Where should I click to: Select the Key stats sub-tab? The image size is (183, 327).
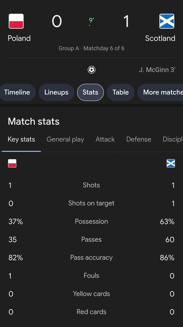pyautogui.click(x=21, y=139)
